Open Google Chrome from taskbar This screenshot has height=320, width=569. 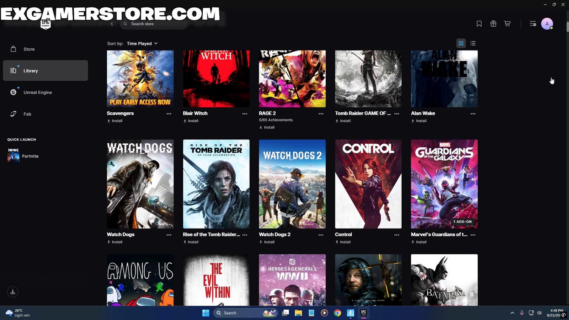coord(337,313)
